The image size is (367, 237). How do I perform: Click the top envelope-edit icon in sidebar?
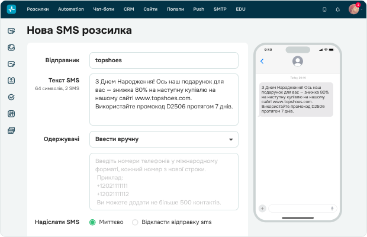[x=11, y=31]
